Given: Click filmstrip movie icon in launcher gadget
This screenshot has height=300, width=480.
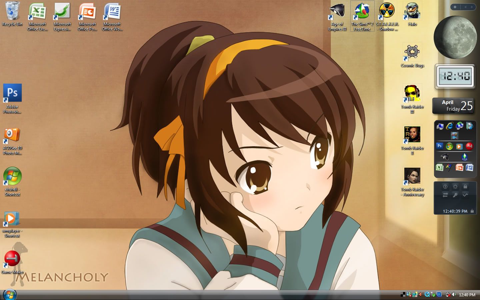Looking at the screenshot, I should point(455,136).
